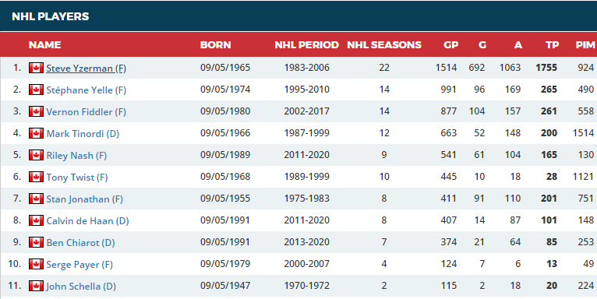Open Riley Nash player profile

76,156
